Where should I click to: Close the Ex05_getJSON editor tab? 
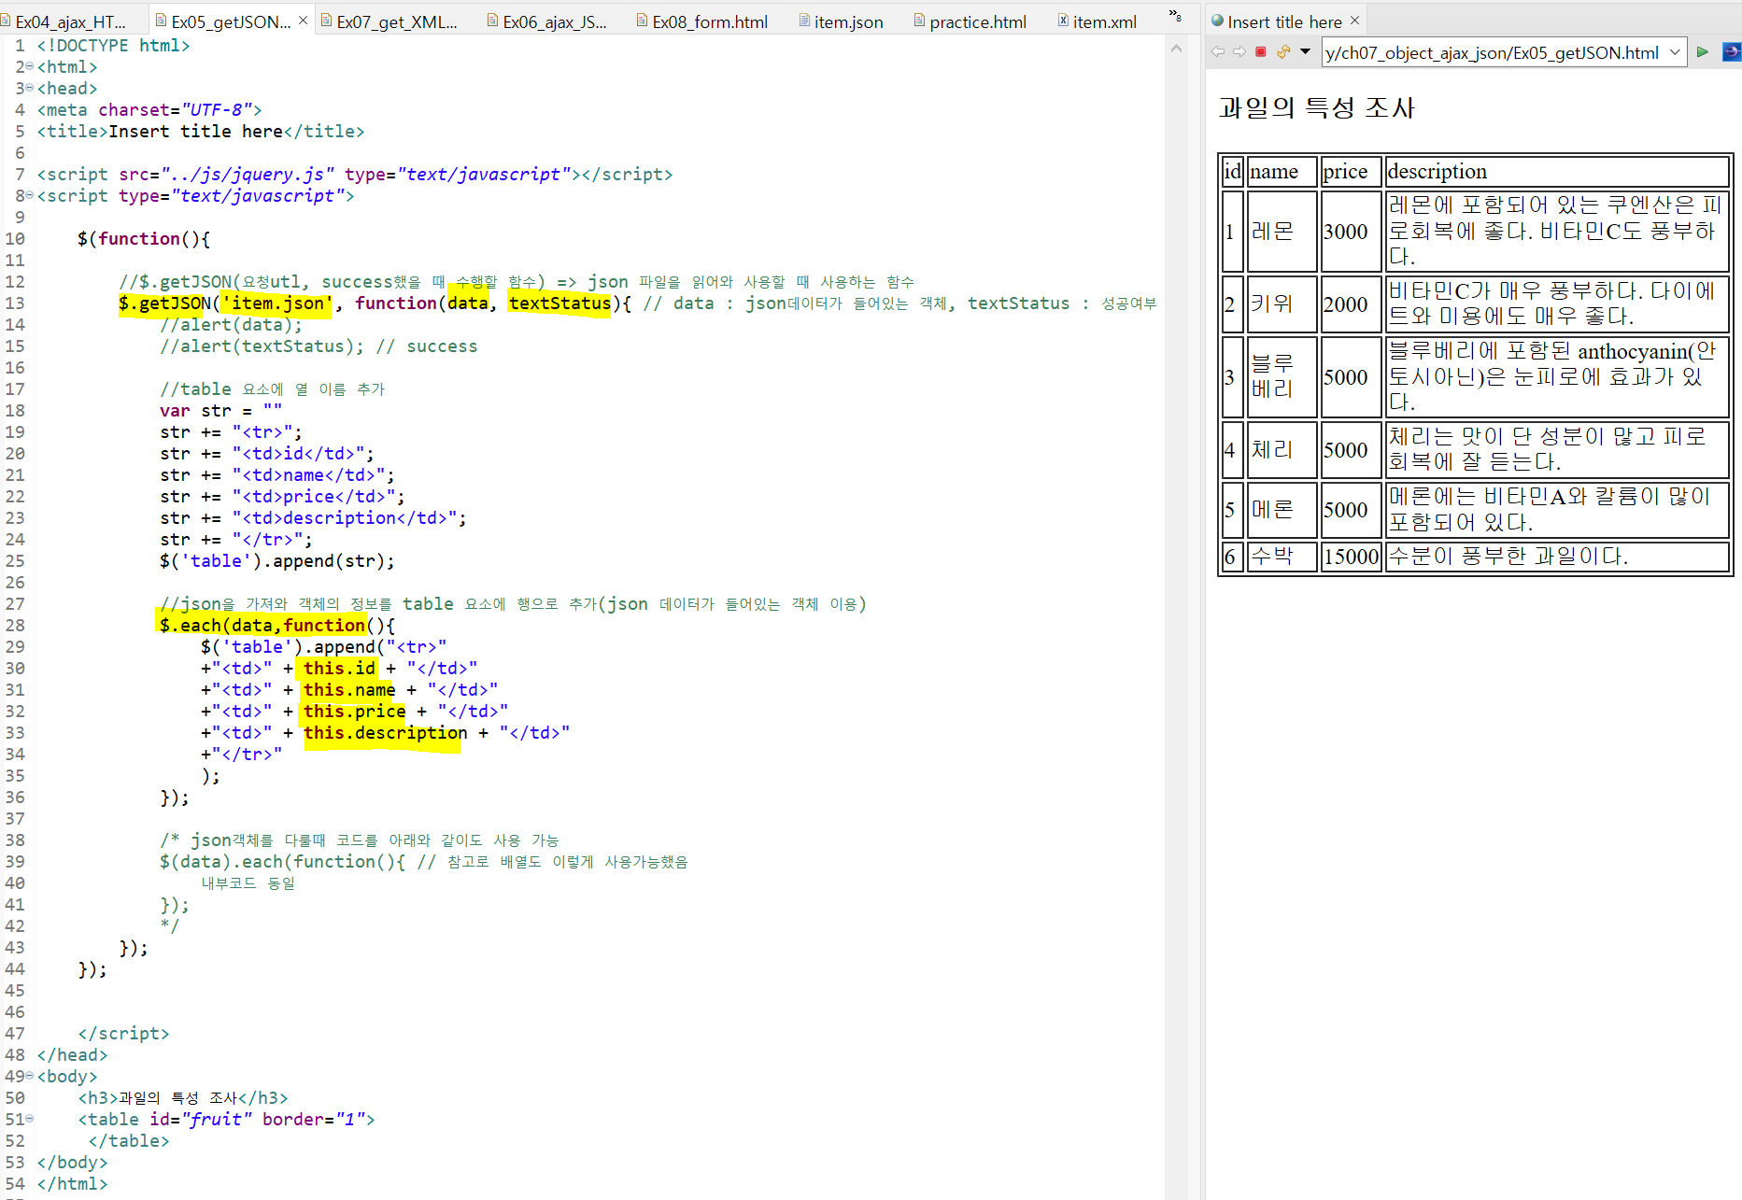click(x=303, y=21)
